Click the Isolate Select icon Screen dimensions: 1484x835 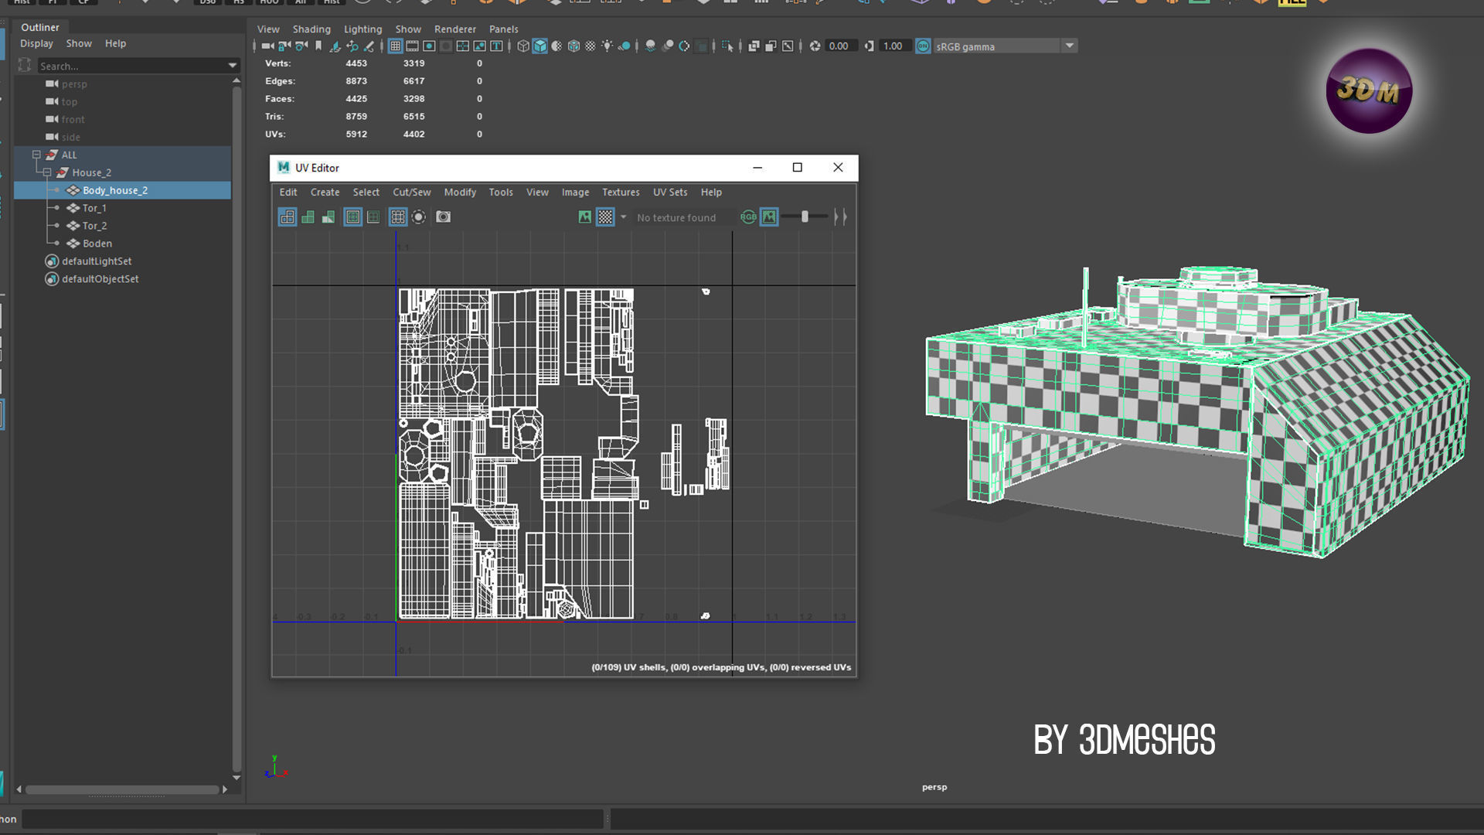point(727,46)
